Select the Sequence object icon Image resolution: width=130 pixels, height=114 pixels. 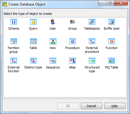coord(53,61)
